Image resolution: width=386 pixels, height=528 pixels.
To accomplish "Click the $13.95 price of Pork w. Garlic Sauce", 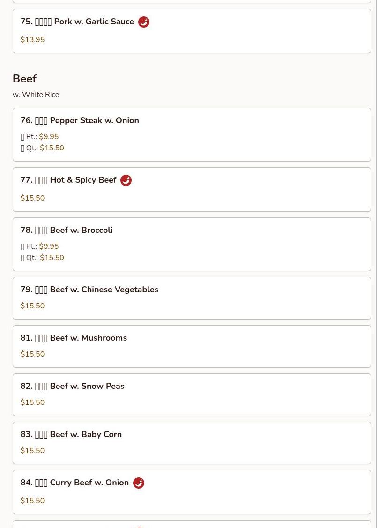I will coord(33,40).
